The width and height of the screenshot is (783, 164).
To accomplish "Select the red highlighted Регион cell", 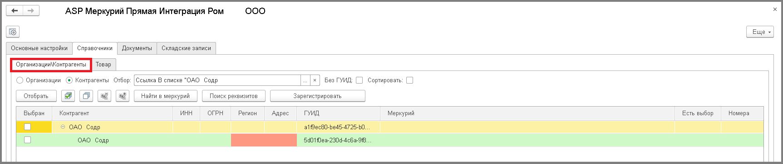I will (x=248, y=140).
